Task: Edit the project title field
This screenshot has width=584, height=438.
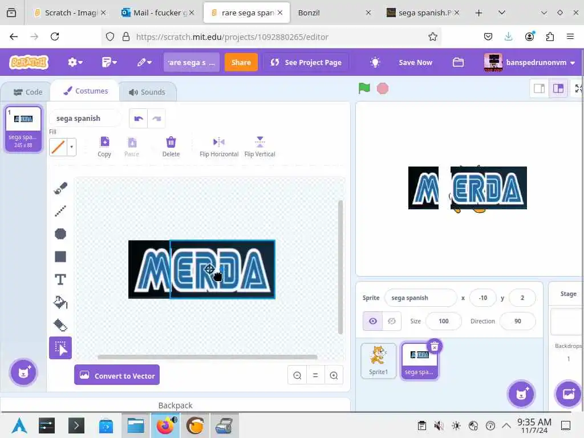Action: [192, 62]
